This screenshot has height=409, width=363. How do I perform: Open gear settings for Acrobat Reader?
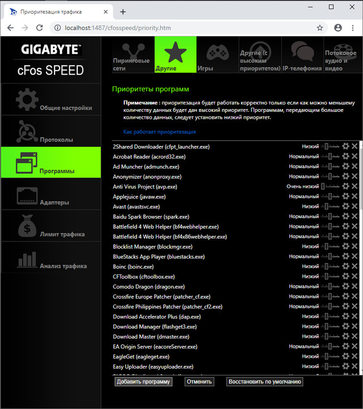click(x=345, y=156)
